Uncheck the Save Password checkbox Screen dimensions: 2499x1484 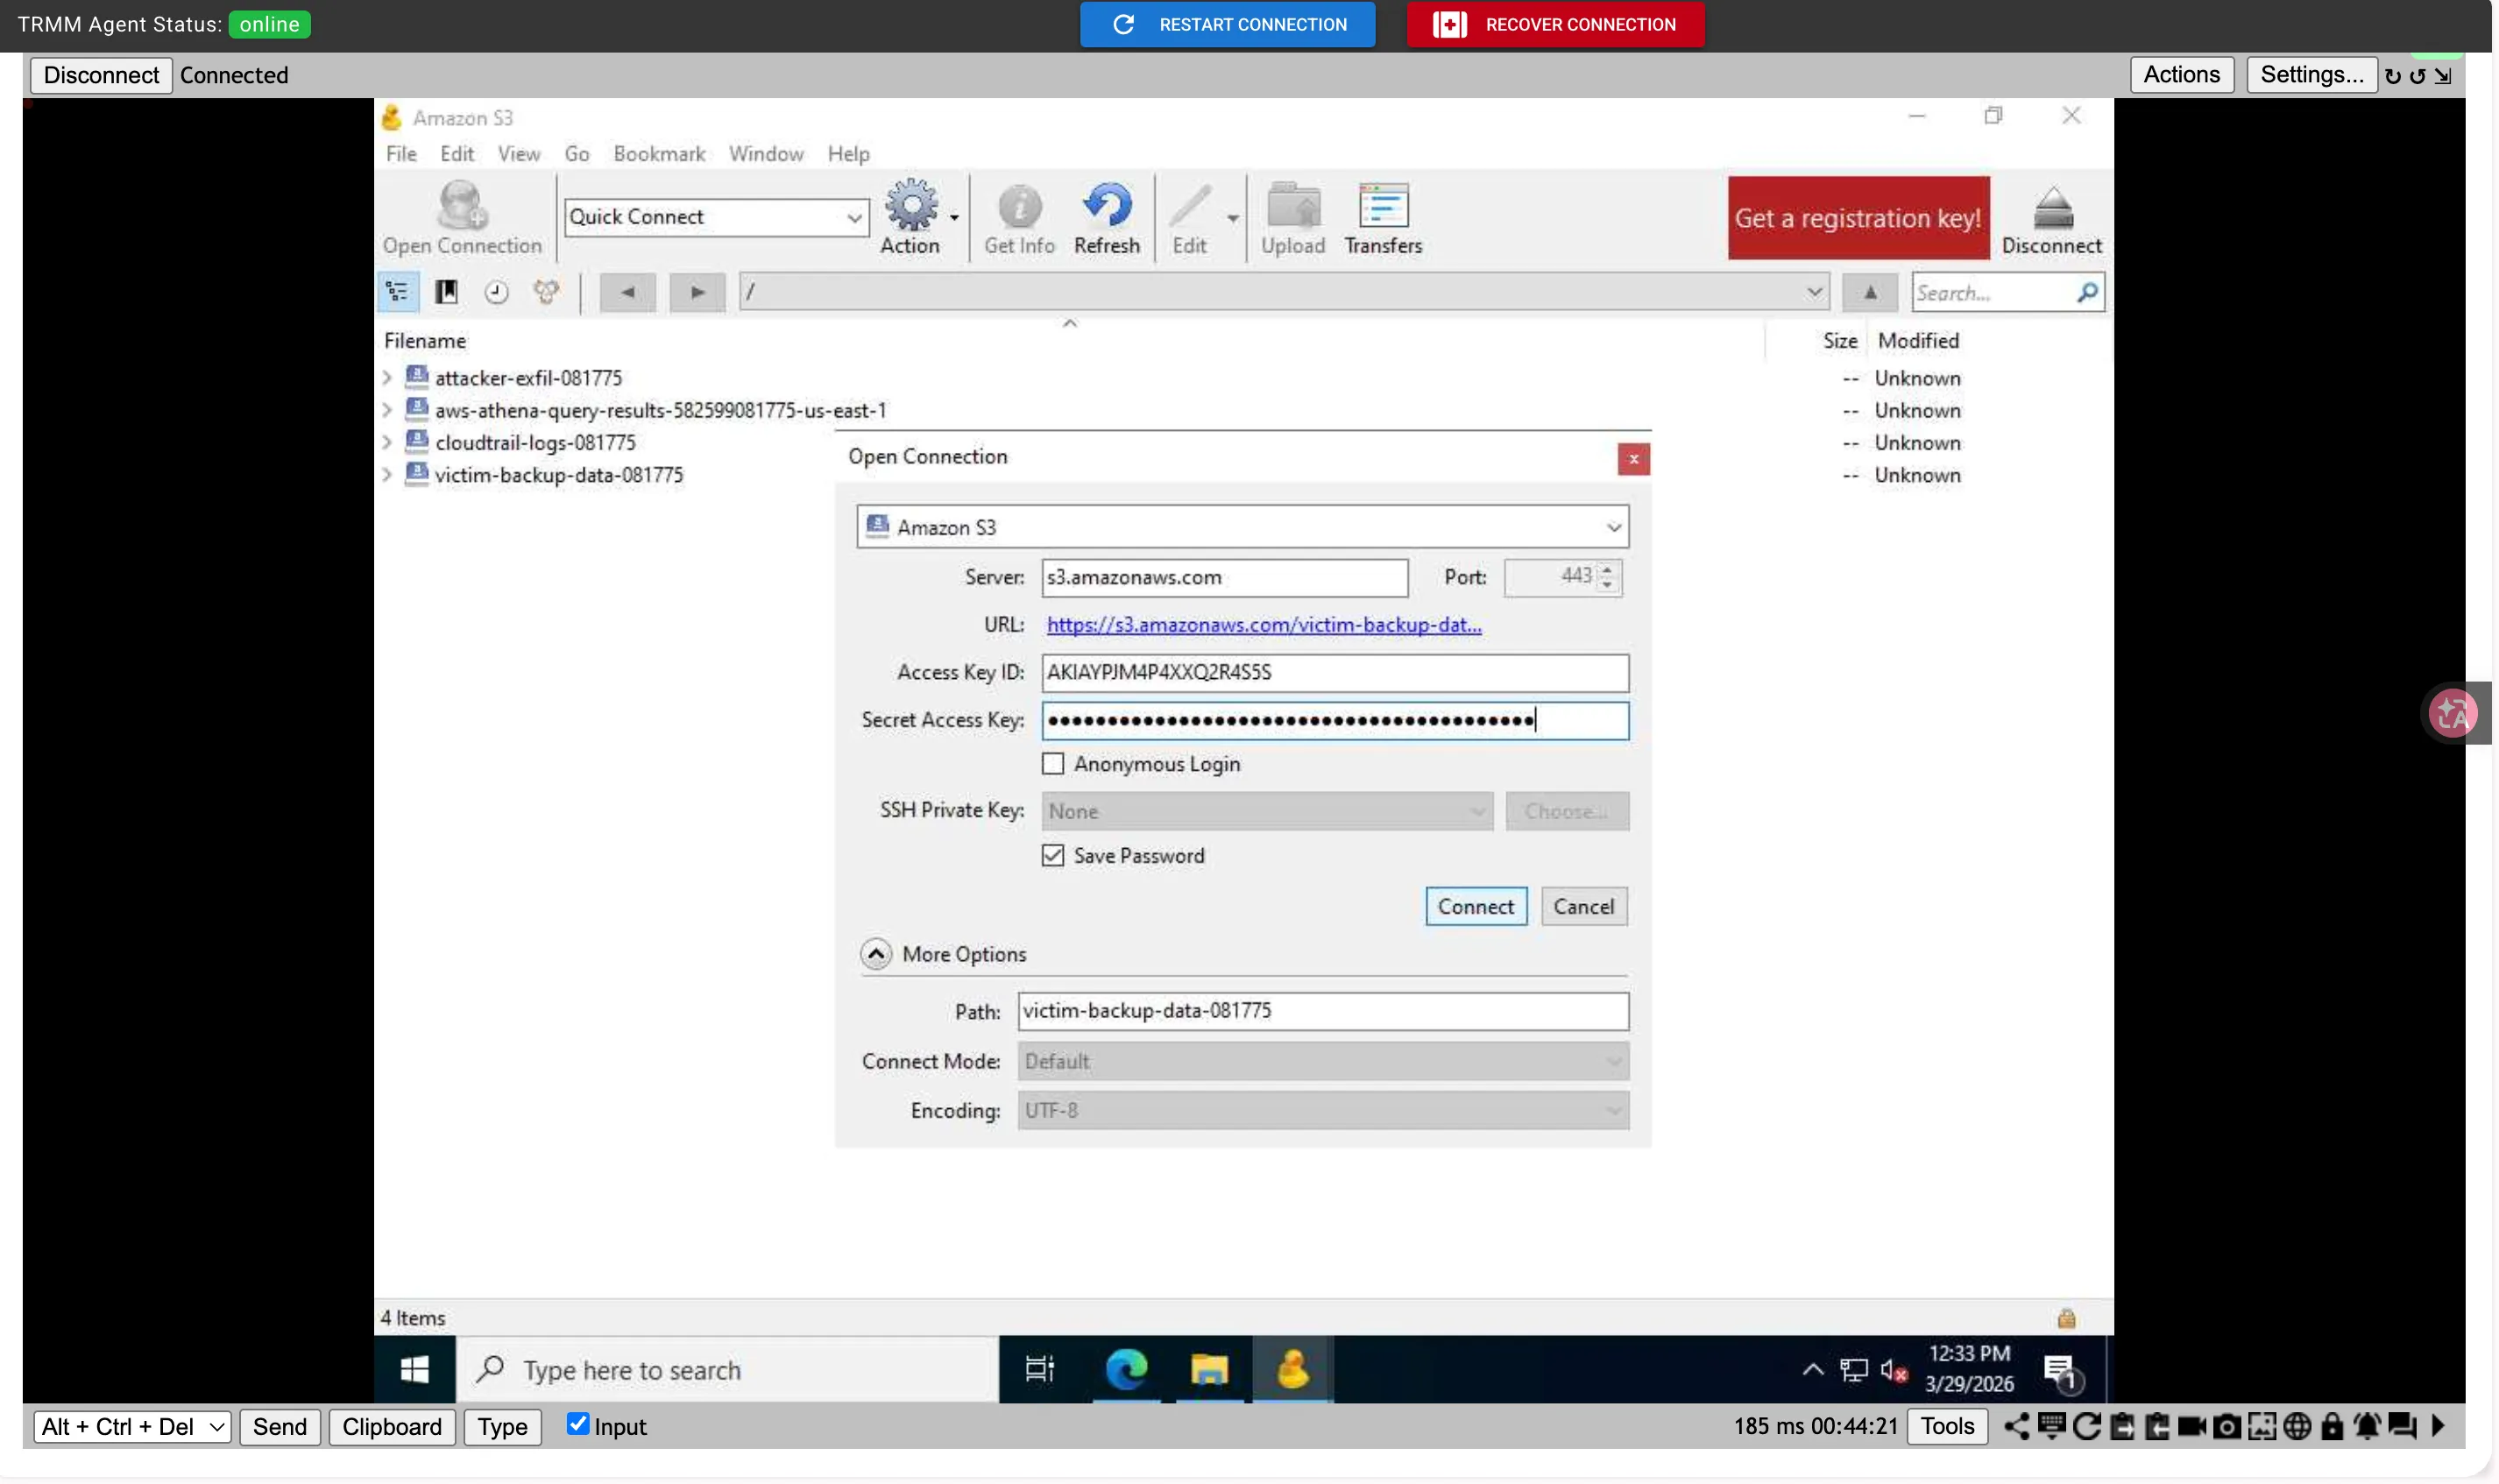(1052, 856)
